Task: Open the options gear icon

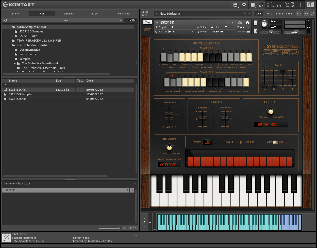Action: click(x=244, y=5)
